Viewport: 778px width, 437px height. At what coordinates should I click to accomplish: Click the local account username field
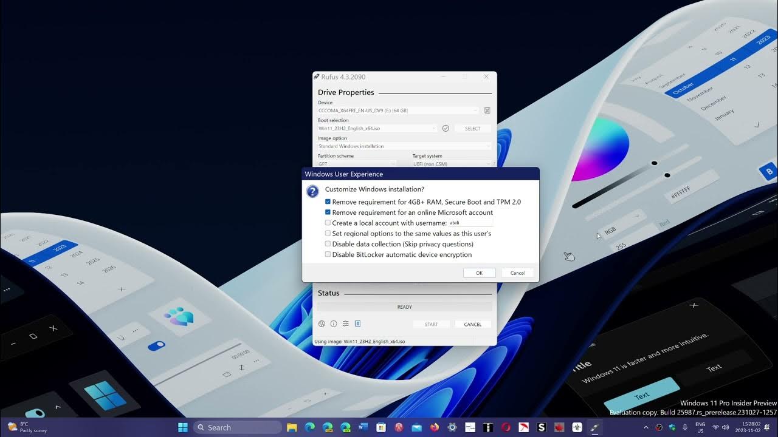[470, 223]
